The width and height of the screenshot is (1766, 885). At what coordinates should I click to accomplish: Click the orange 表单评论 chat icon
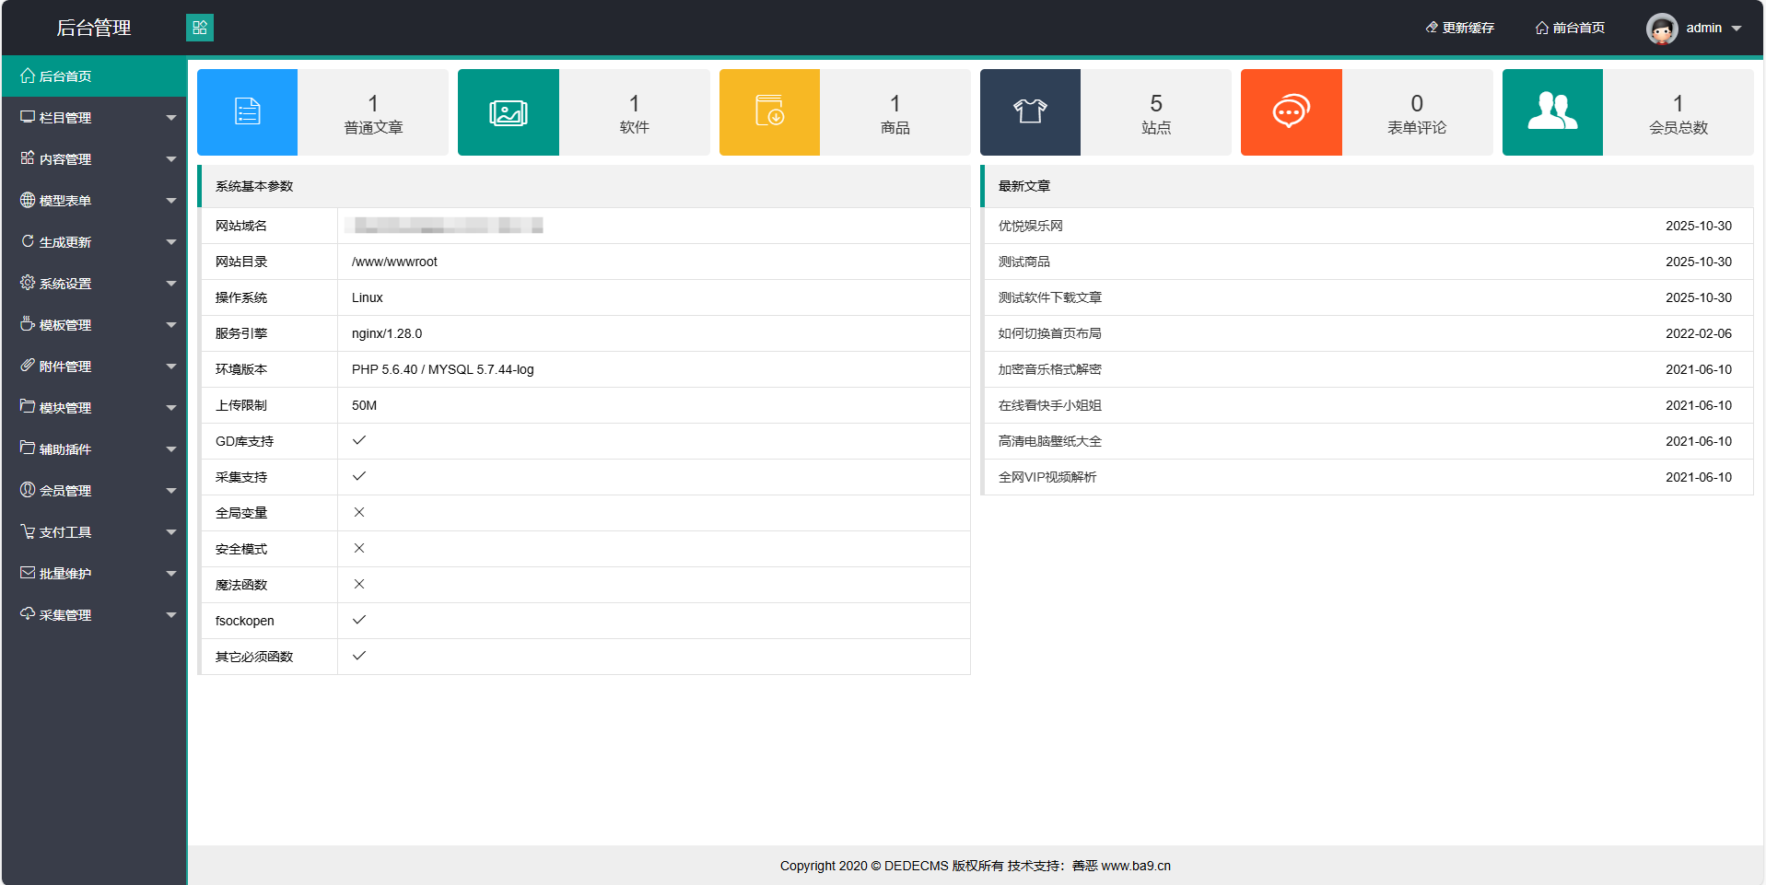1291,111
